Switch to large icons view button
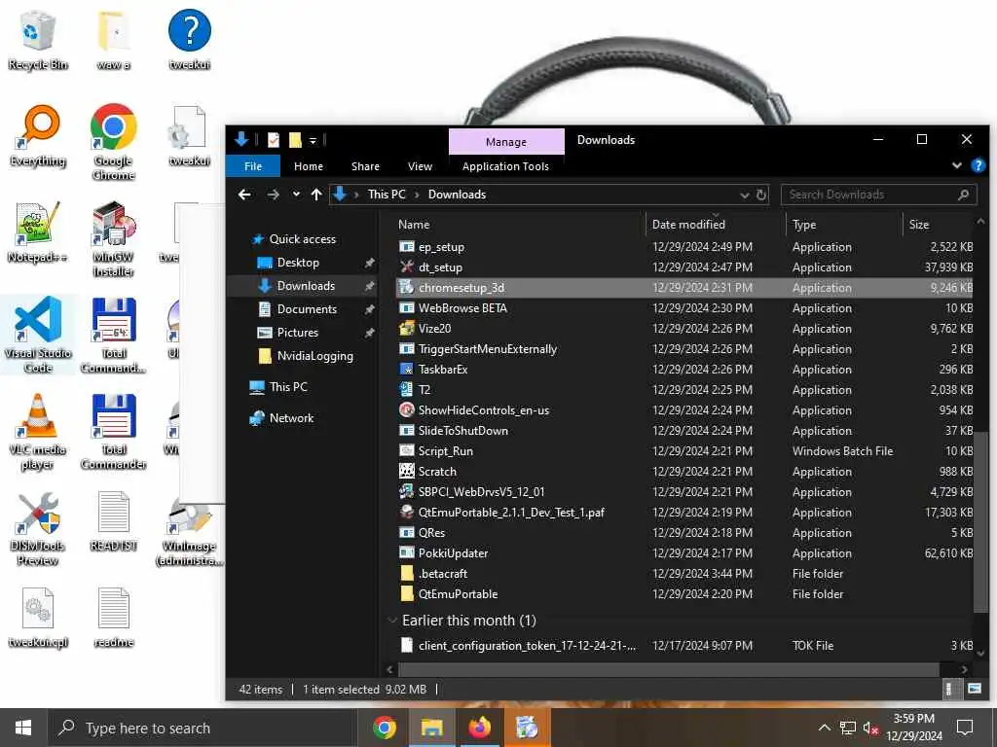Viewport: 997px width, 747px height. 974,689
